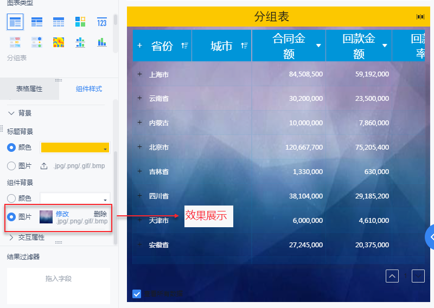Pick the colored dots table chart icon
The image size is (434, 308).
pyautogui.click(x=37, y=42)
